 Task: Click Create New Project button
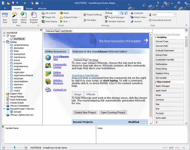85,112
